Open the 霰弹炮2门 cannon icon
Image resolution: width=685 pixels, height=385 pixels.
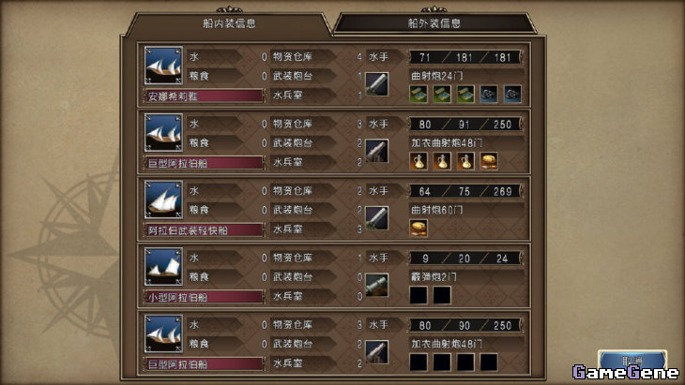coord(376,285)
